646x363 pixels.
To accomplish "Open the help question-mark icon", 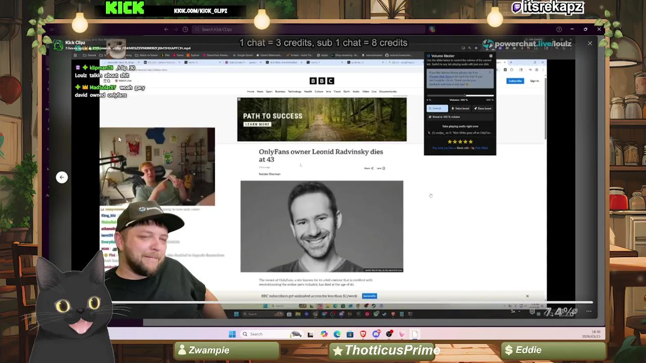I will pyautogui.click(x=559, y=29).
